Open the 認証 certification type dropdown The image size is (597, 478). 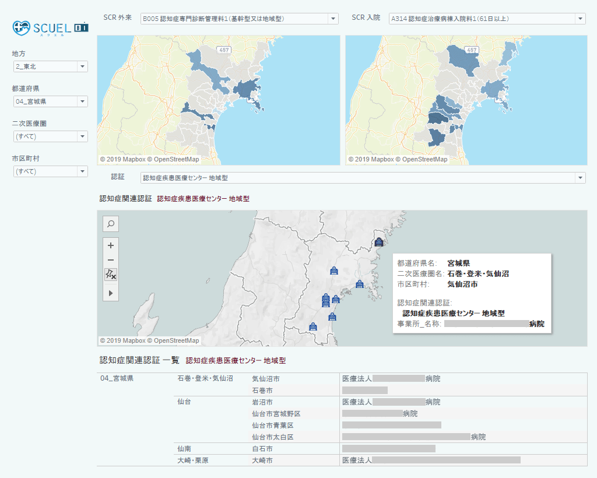coord(363,178)
